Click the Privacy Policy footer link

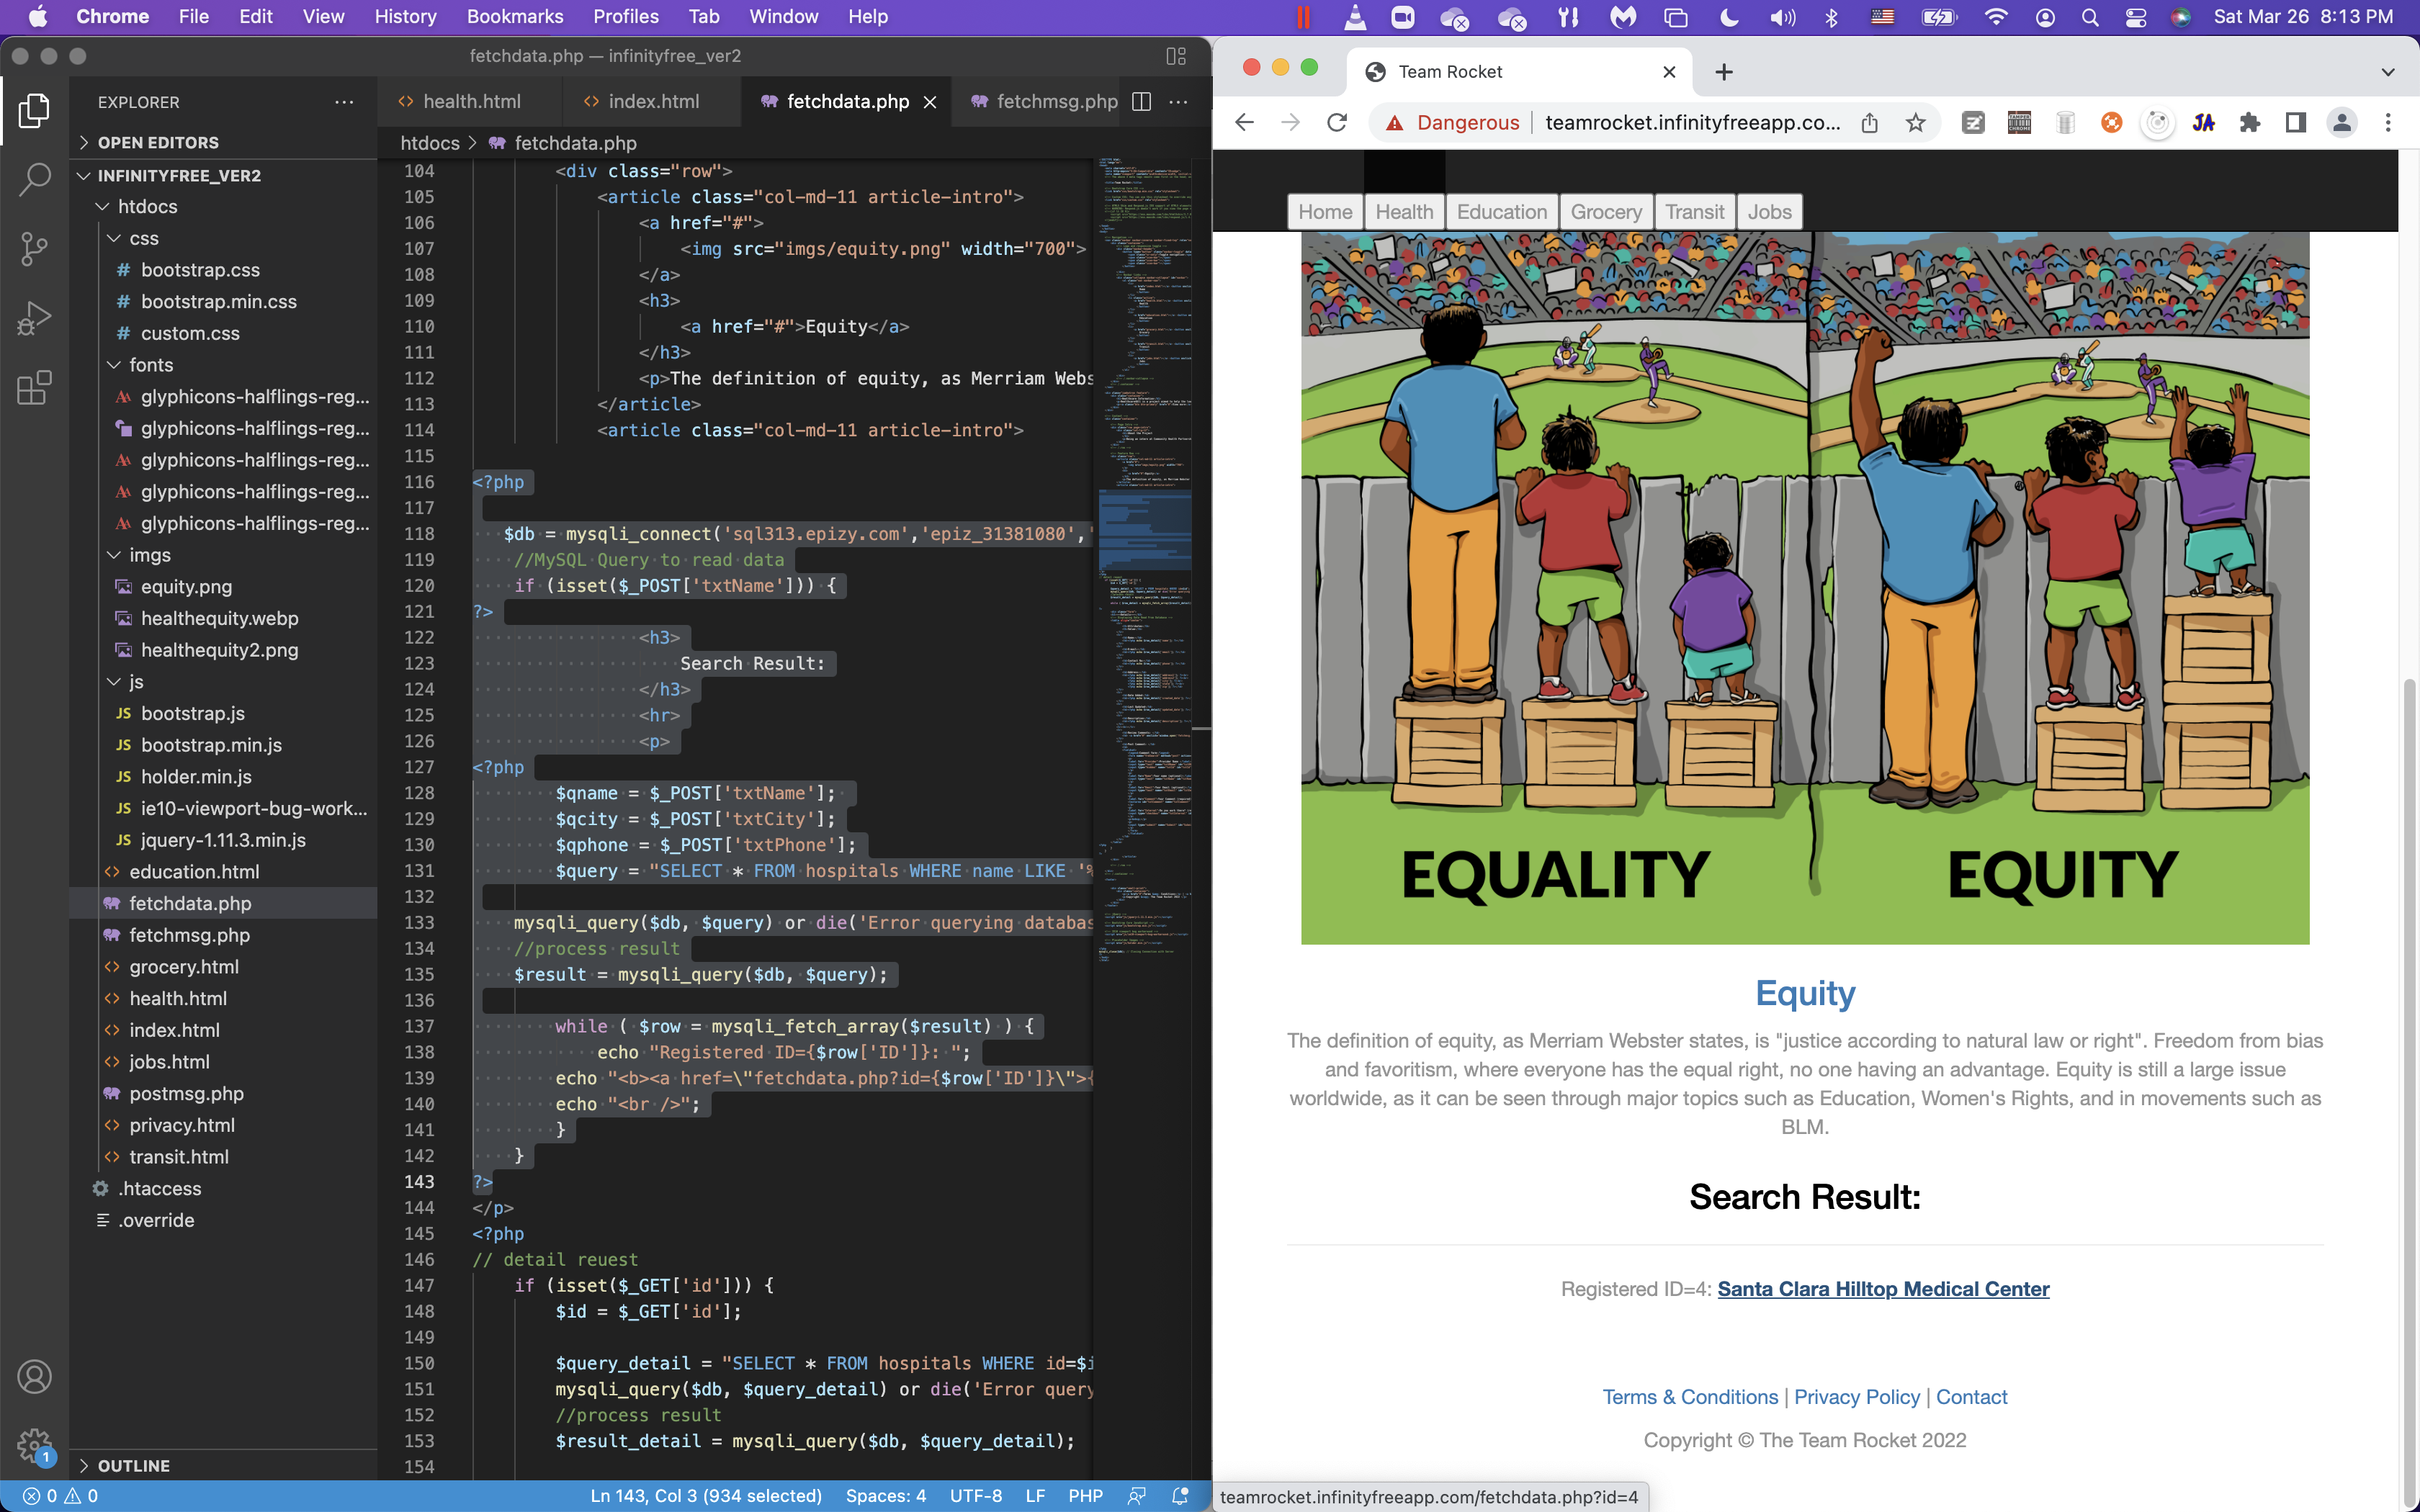1857,1397
